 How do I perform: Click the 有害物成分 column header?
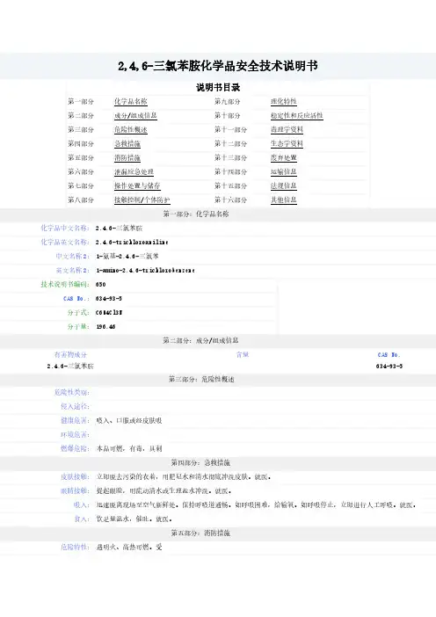coord(70,355)
